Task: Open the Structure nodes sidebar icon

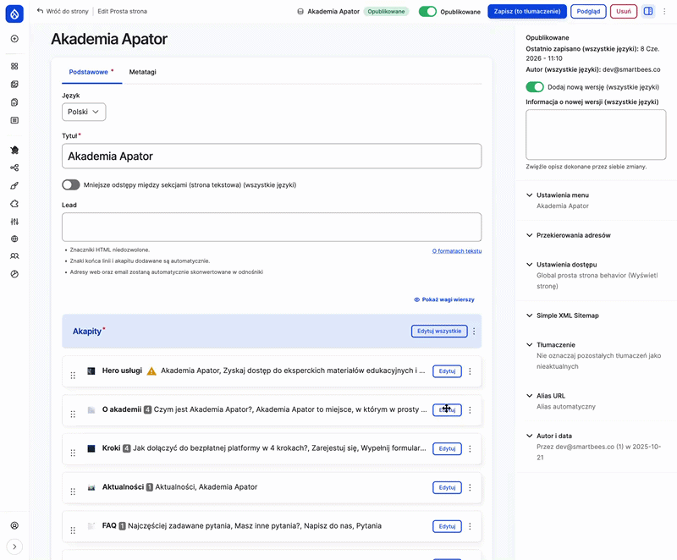Action: coord(14,167)
